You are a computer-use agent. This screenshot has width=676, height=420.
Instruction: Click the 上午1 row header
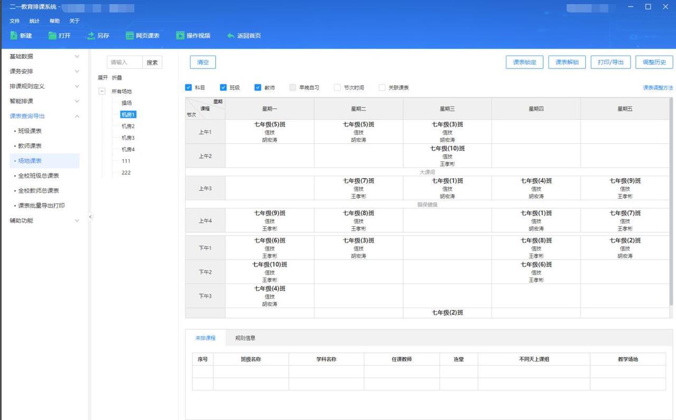(x=205, y=132)
